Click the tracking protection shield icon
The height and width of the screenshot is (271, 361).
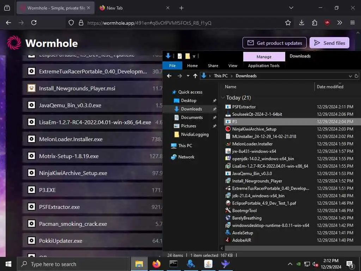pos(71,23)
